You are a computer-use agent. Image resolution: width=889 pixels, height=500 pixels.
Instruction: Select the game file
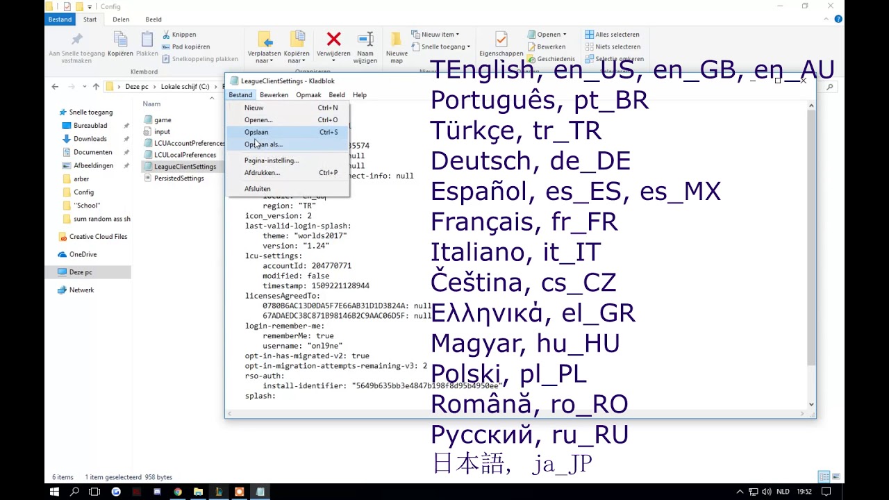(162, 120)
